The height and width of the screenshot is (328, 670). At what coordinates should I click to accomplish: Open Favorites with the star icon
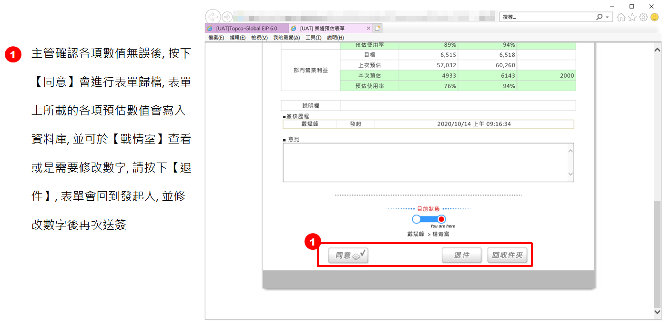pos(632,17)
